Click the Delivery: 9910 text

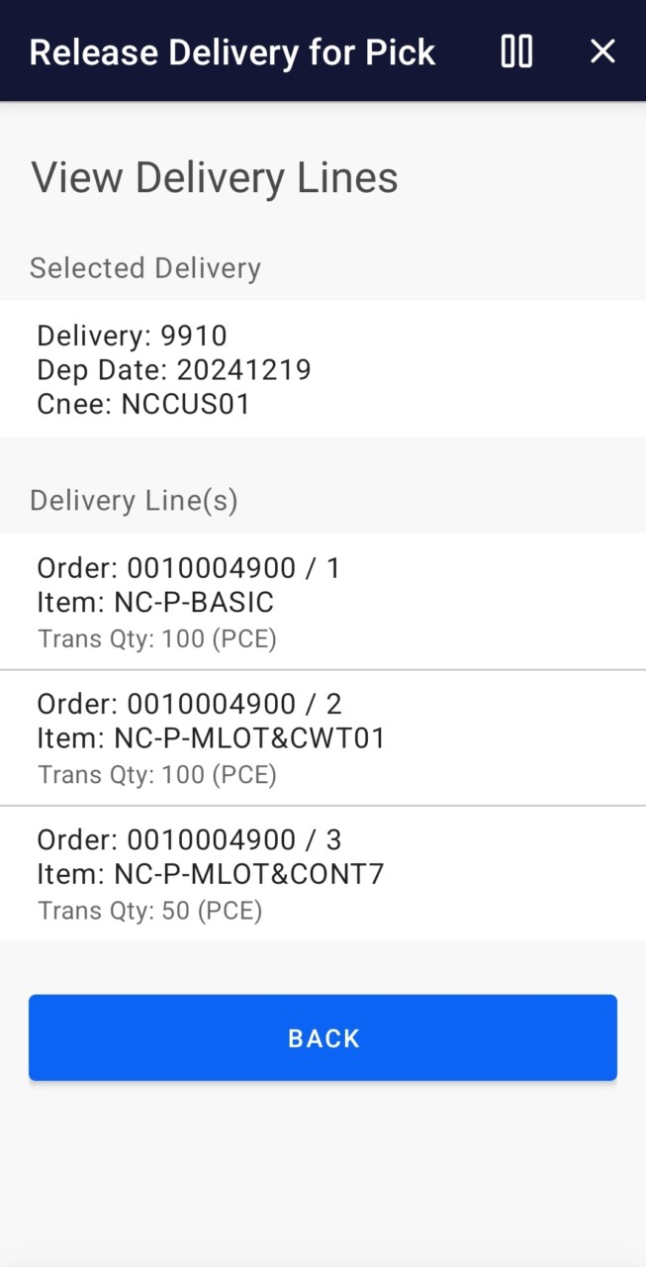(x=132, y=336)
